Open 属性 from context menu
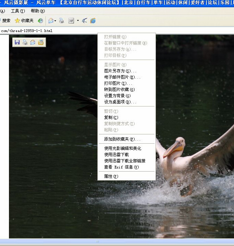Viewport: 234px width, 246px height. [x=127, y=176]
